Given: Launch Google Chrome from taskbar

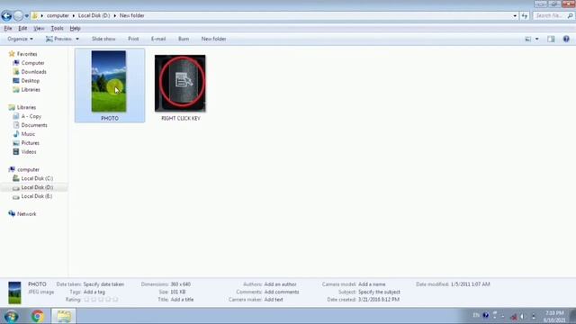Looking at the screenshot, I should (37, 316).
